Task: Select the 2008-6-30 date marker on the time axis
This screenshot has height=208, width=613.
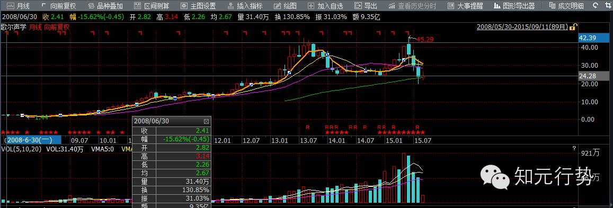Action: tap(32, 140)
